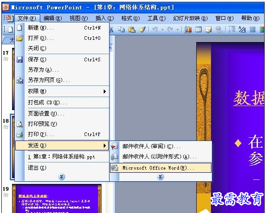
Task: Click the Save as Web Page icon
Action: 20,80
